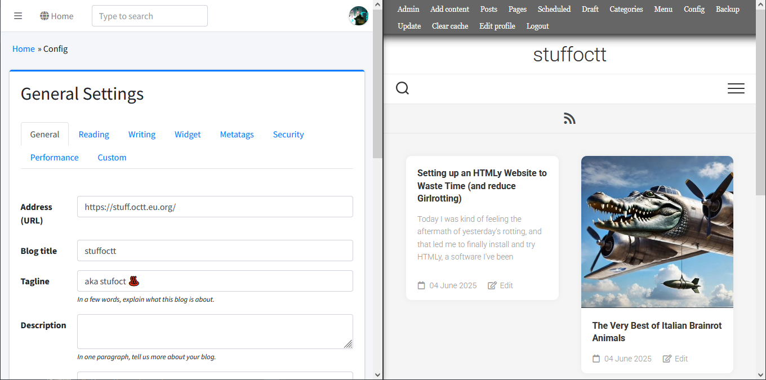Click the globe Home icon in navbar

45,16
